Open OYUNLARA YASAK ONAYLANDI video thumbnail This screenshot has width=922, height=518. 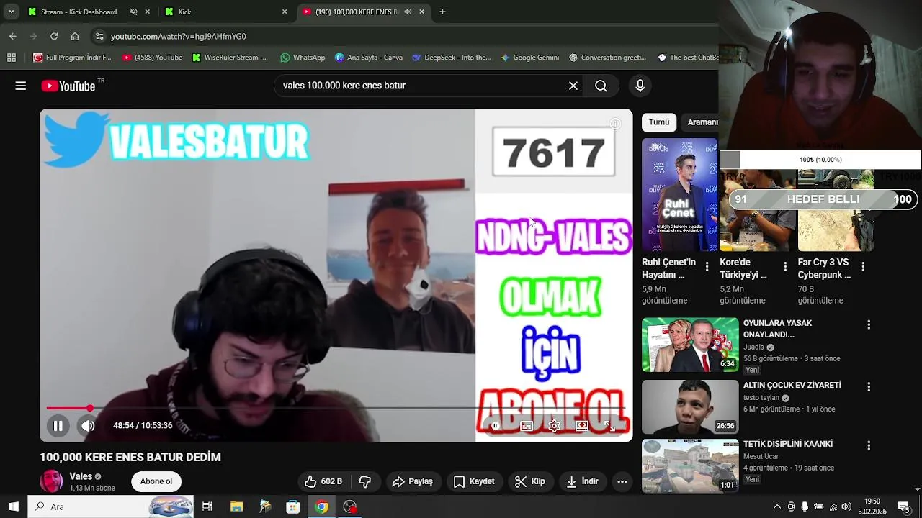[690, 345]
